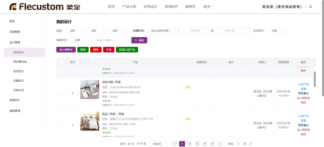The image size is (324, 147).
Task: Open 产品分类 in top navigation
Action: [x=129, y=6]
